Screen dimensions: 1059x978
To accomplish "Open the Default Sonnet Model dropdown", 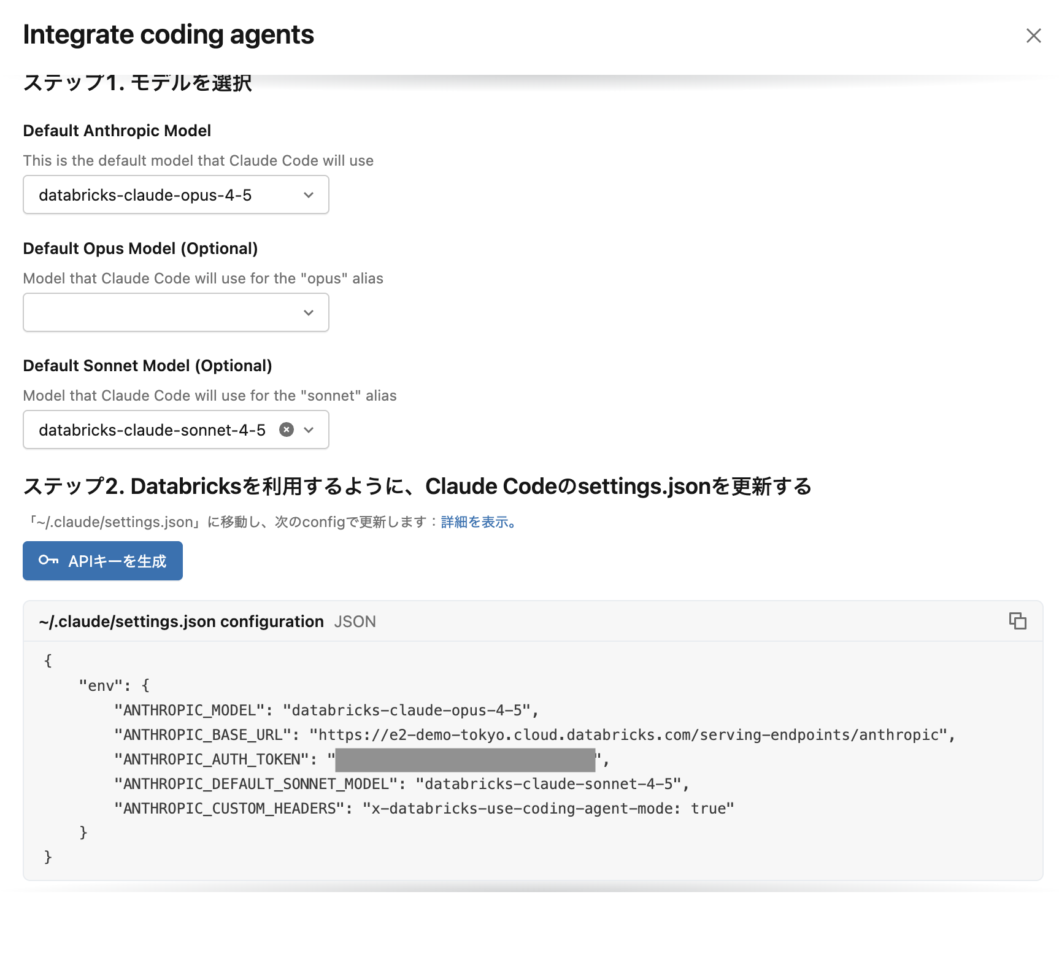I will (x=309, y=429).
